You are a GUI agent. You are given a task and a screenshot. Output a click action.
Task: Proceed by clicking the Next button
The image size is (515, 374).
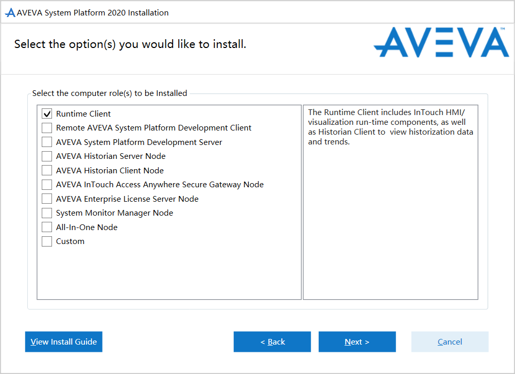click(357, 342)
